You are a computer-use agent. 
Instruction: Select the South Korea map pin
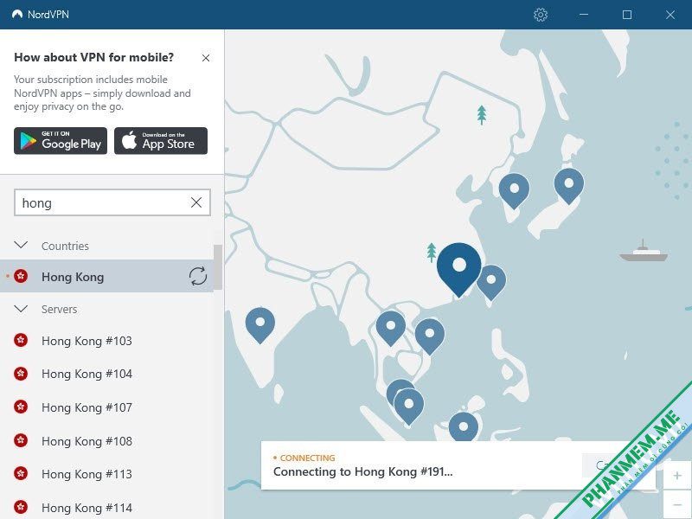[514, 190]
